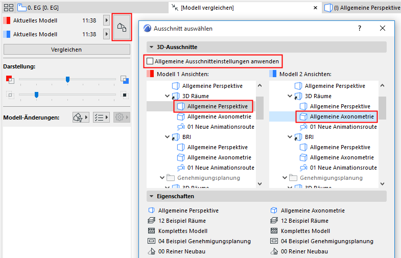The height and width of the screenshot is (258, 401).
Task: Collapse Genehmigungsplanung folder in Modell 2 tree
Action: pyautogui.click(x=285, y=177)
